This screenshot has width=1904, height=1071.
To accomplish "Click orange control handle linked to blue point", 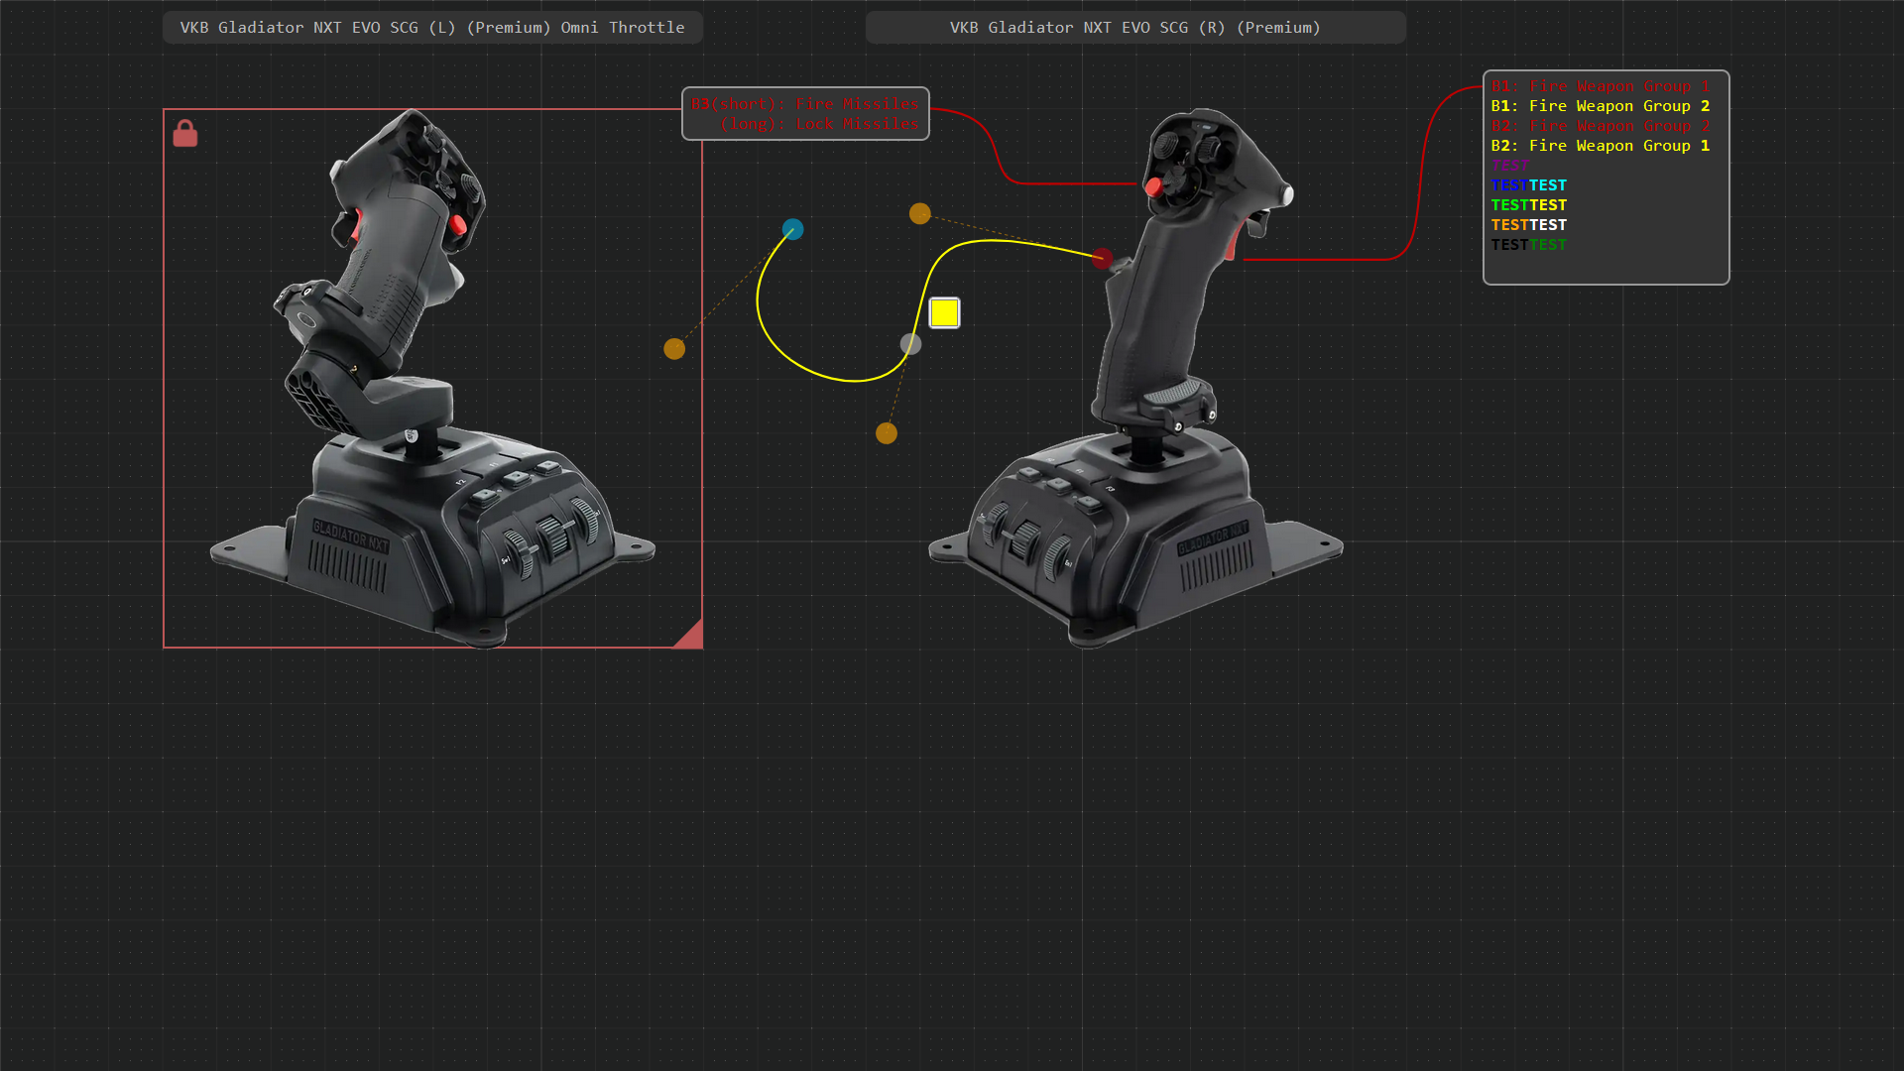I will pos(674,349).
